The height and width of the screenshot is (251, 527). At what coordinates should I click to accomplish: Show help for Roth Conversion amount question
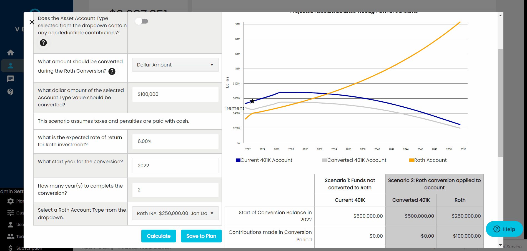click(x=112, y=71)
